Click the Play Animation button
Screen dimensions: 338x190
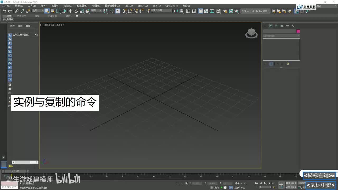(265, 183)
